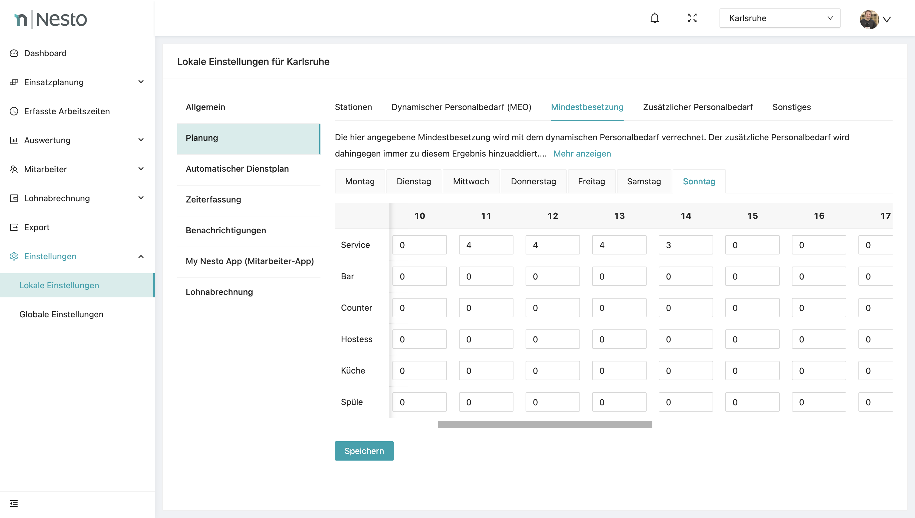915x518 pixels.
Task: Toggle fullscreen mode icon
Action: click(692, 18)
